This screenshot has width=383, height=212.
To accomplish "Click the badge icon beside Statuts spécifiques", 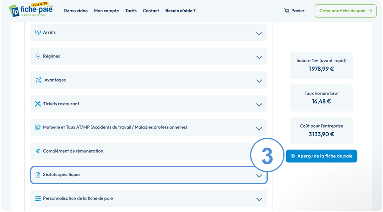I will click(38, 175).
